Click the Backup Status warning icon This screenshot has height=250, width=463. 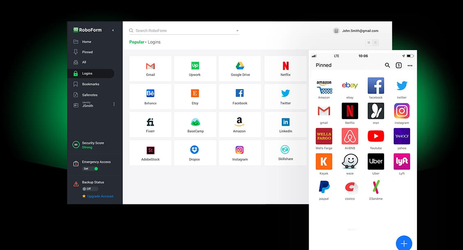click(x=76, y=184)
